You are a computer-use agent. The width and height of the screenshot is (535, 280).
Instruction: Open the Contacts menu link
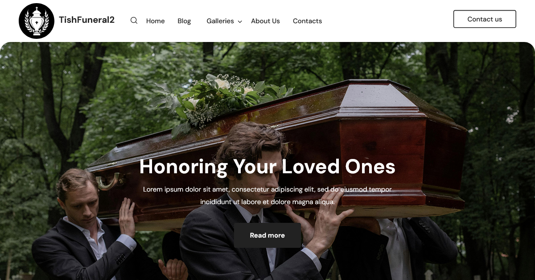point(307,21)
